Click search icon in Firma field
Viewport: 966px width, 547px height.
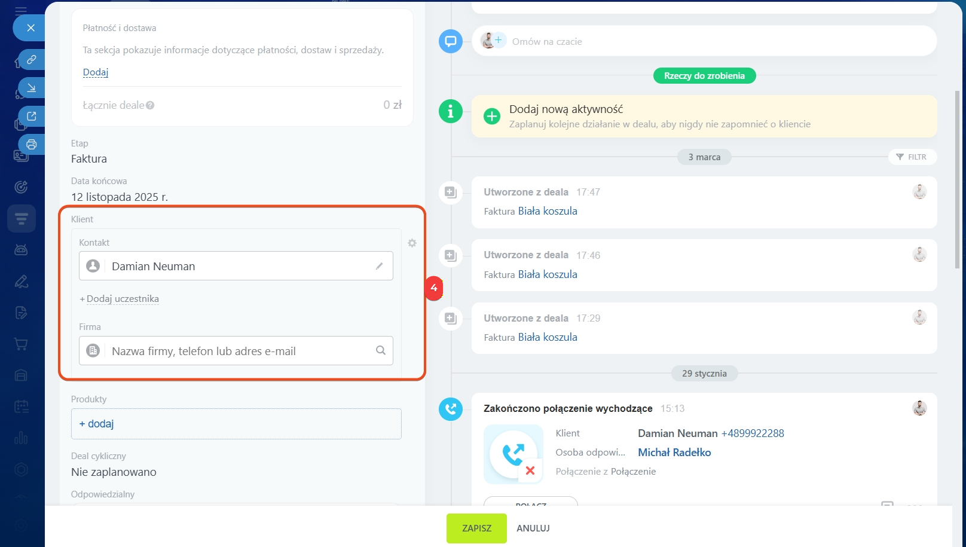coord(380,350)
